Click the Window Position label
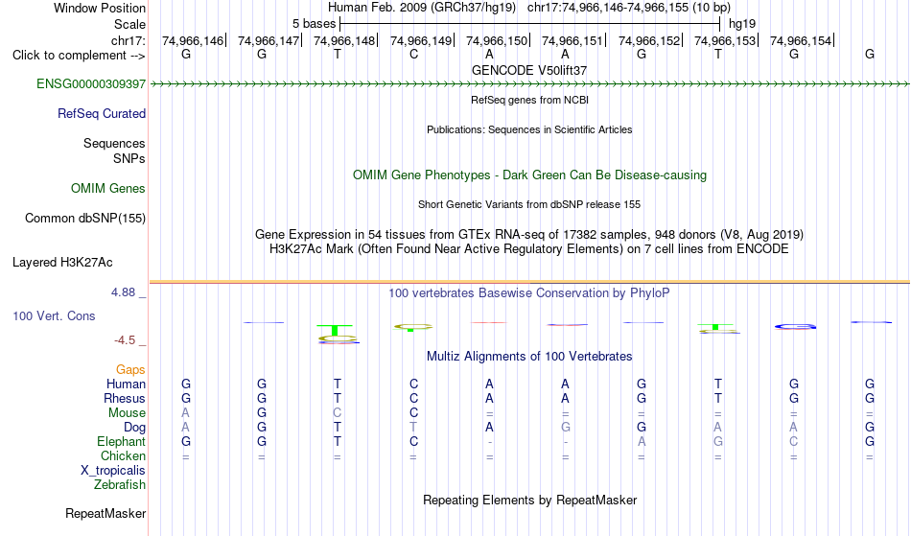Viewport: 911px width, 536px height. coord(100,8)
